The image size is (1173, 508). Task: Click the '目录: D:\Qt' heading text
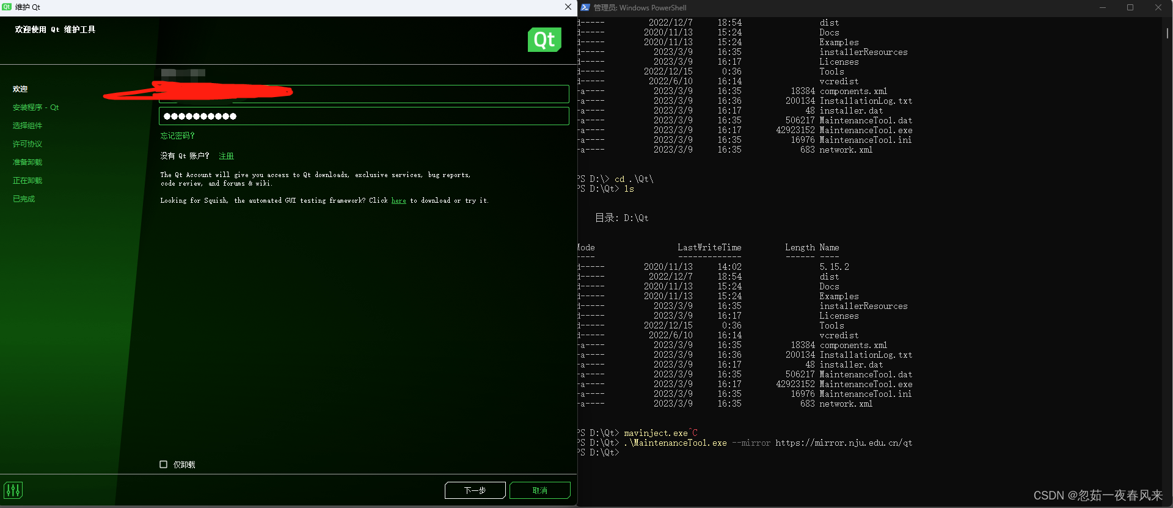[621, 218]
